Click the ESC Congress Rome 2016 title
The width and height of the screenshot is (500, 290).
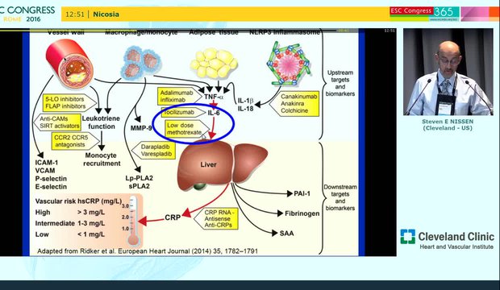tap(27, 14)
